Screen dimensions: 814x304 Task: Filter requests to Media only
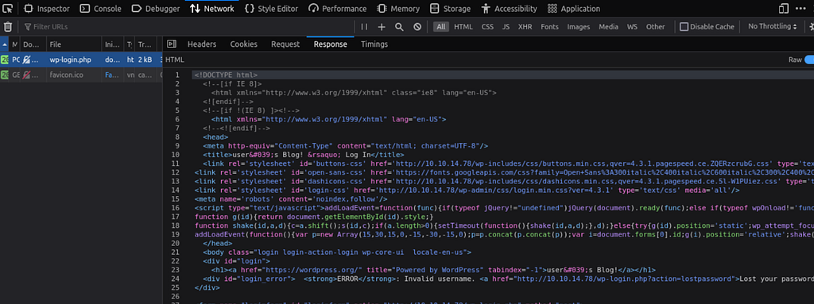pos(608,26)
